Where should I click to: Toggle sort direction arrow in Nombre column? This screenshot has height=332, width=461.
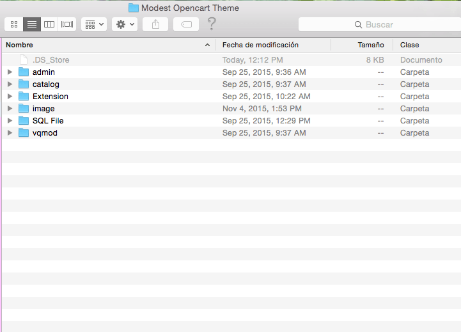207,45
